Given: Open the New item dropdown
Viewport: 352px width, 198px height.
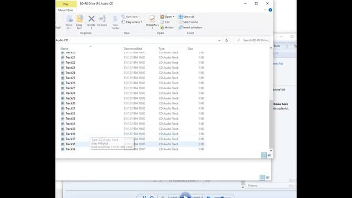Looking at the screenshot, I should (130, 16).
